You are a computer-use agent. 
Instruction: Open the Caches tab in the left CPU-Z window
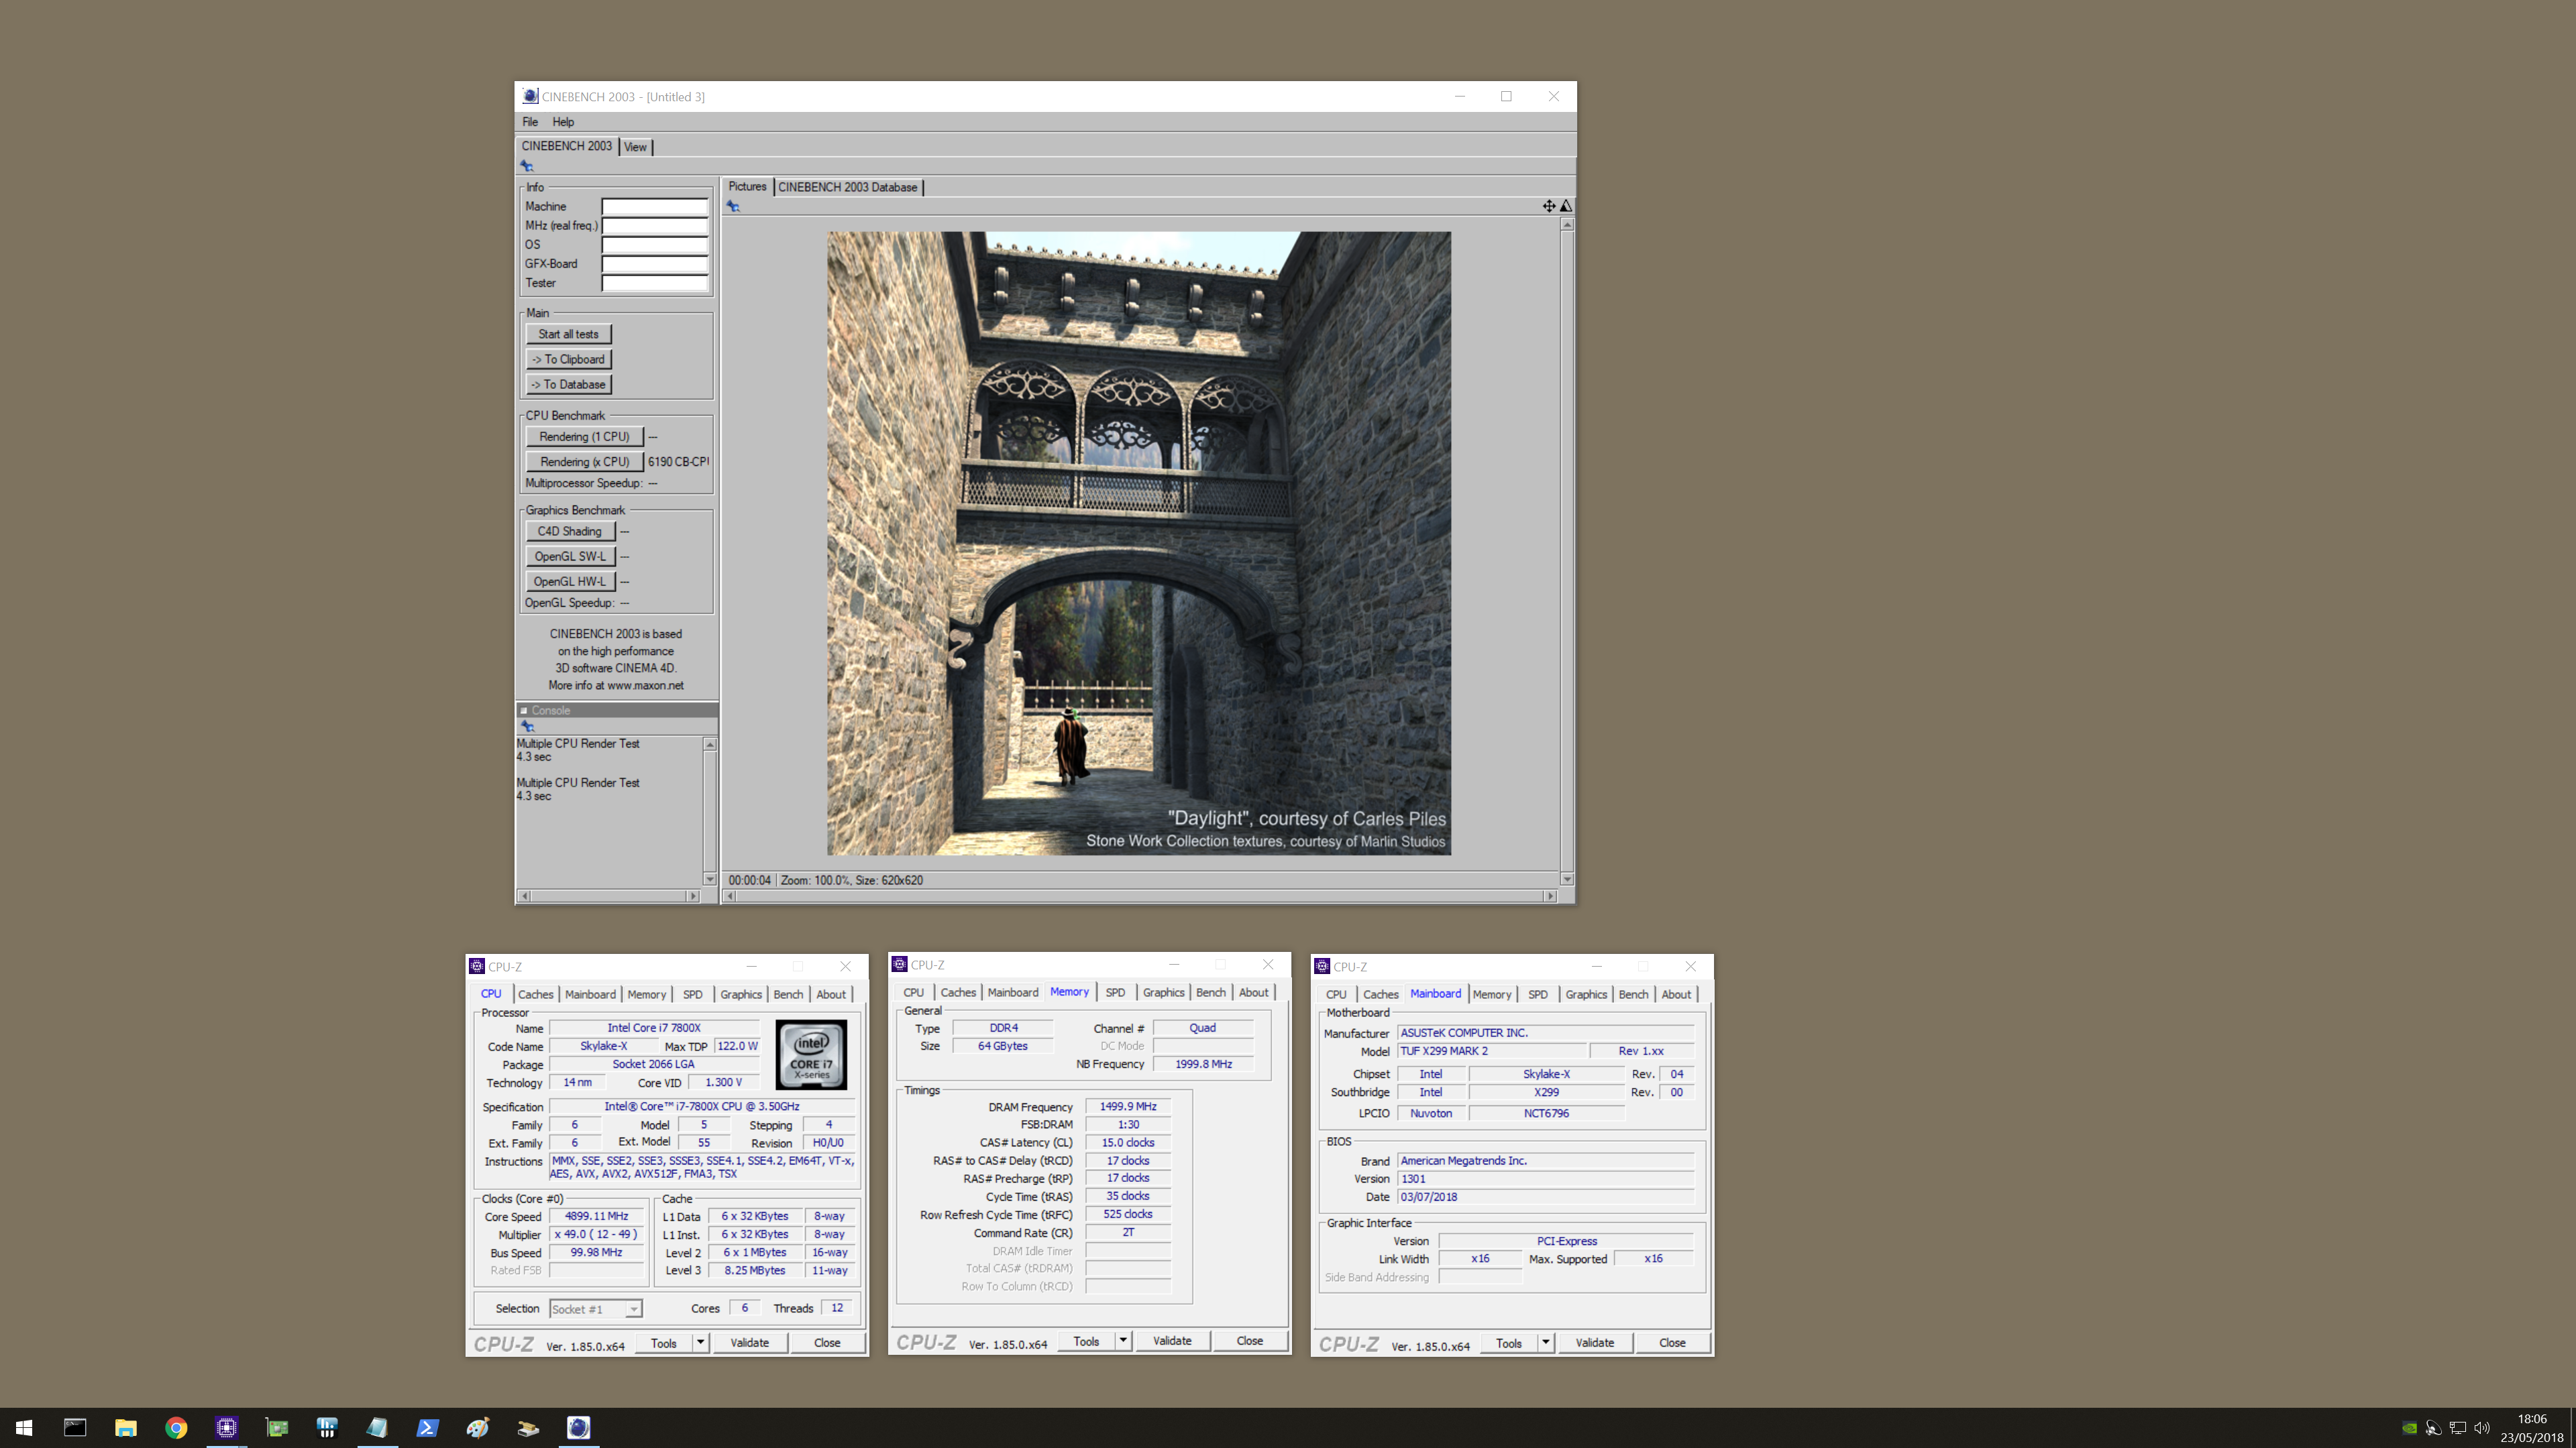(535, 994)
